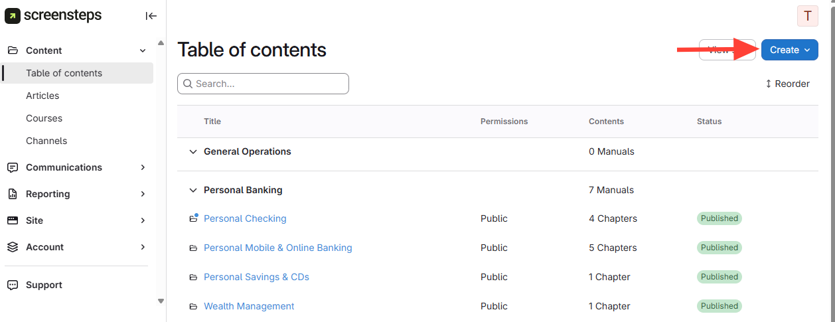Collapse the Personal Banking group
The height and width of the screenshot is (322, 835).
193,191
